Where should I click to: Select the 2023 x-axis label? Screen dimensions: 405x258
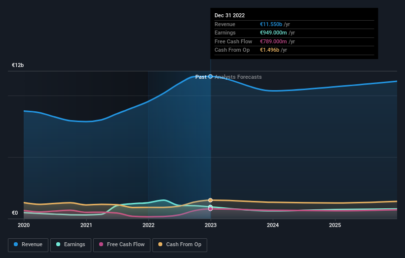211,225
